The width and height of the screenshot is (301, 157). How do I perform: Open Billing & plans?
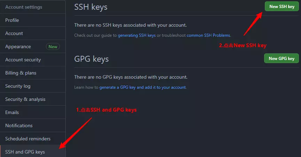click(x=21, y=73)
